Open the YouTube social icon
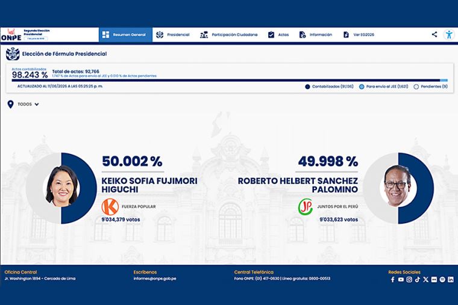 pyautogui.click(x=401, y=279)
